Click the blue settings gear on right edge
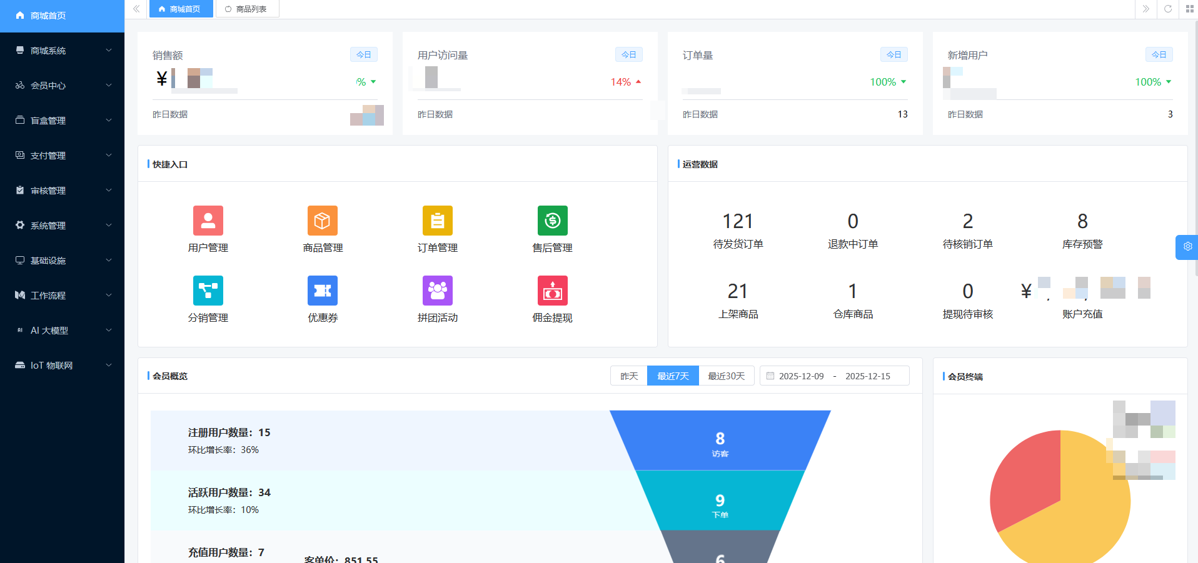Screen dimensions: 1198x563 click(1187, 247)
